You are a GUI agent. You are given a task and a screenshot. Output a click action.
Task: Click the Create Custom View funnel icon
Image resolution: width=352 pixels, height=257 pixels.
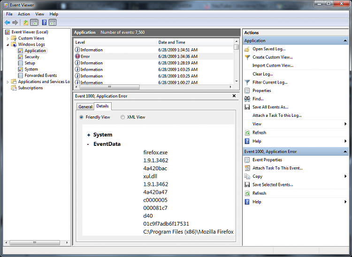tap(247, 57)
